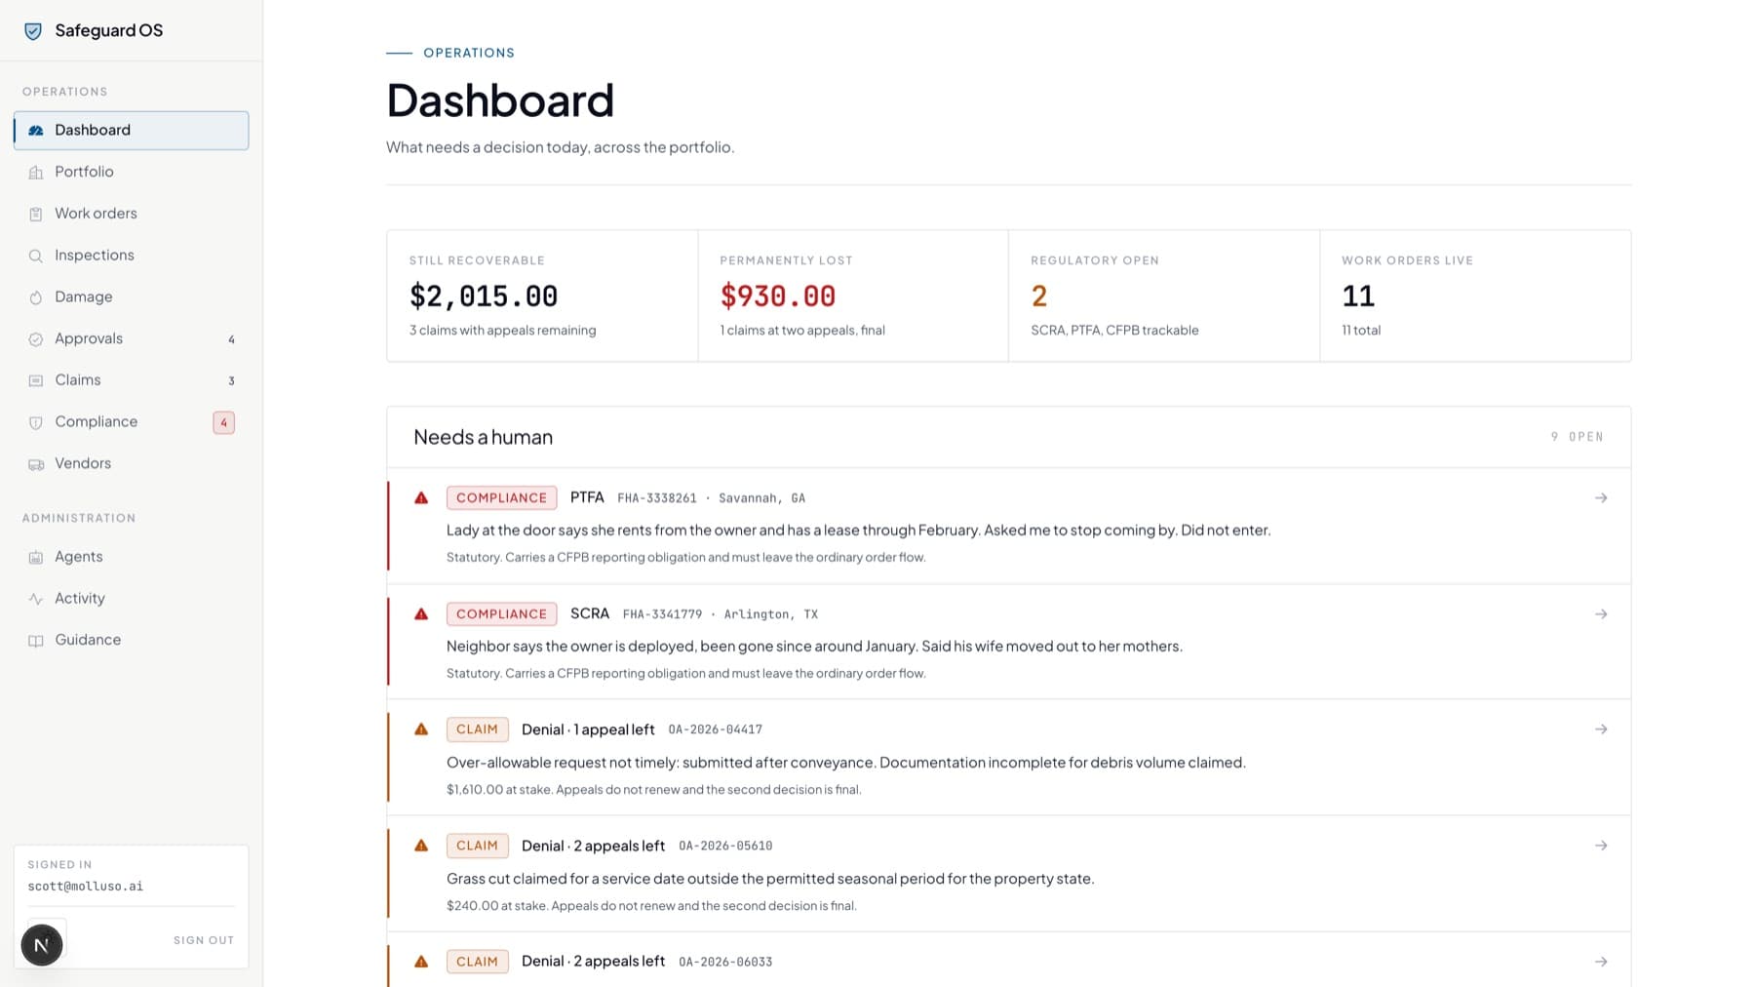Click the Guidance book icon
The height and width of the screenshot is (987, 1755).
pos(36,641)
